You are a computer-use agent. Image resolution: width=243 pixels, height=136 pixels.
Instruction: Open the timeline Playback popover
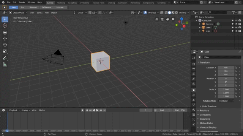tap(14, 110)
